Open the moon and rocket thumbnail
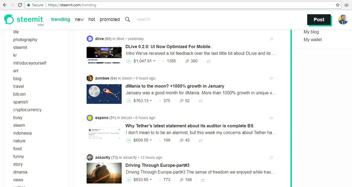Screen dimensions: 352x187 pos(104,94)
